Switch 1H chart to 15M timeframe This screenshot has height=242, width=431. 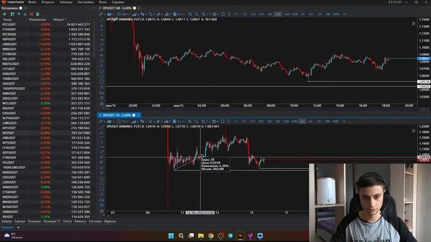pos(286,121)
